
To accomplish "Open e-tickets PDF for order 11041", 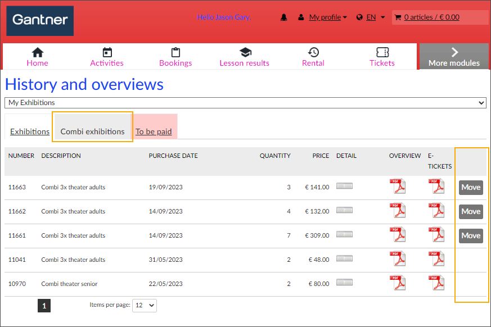I will (x=436, y=259).
